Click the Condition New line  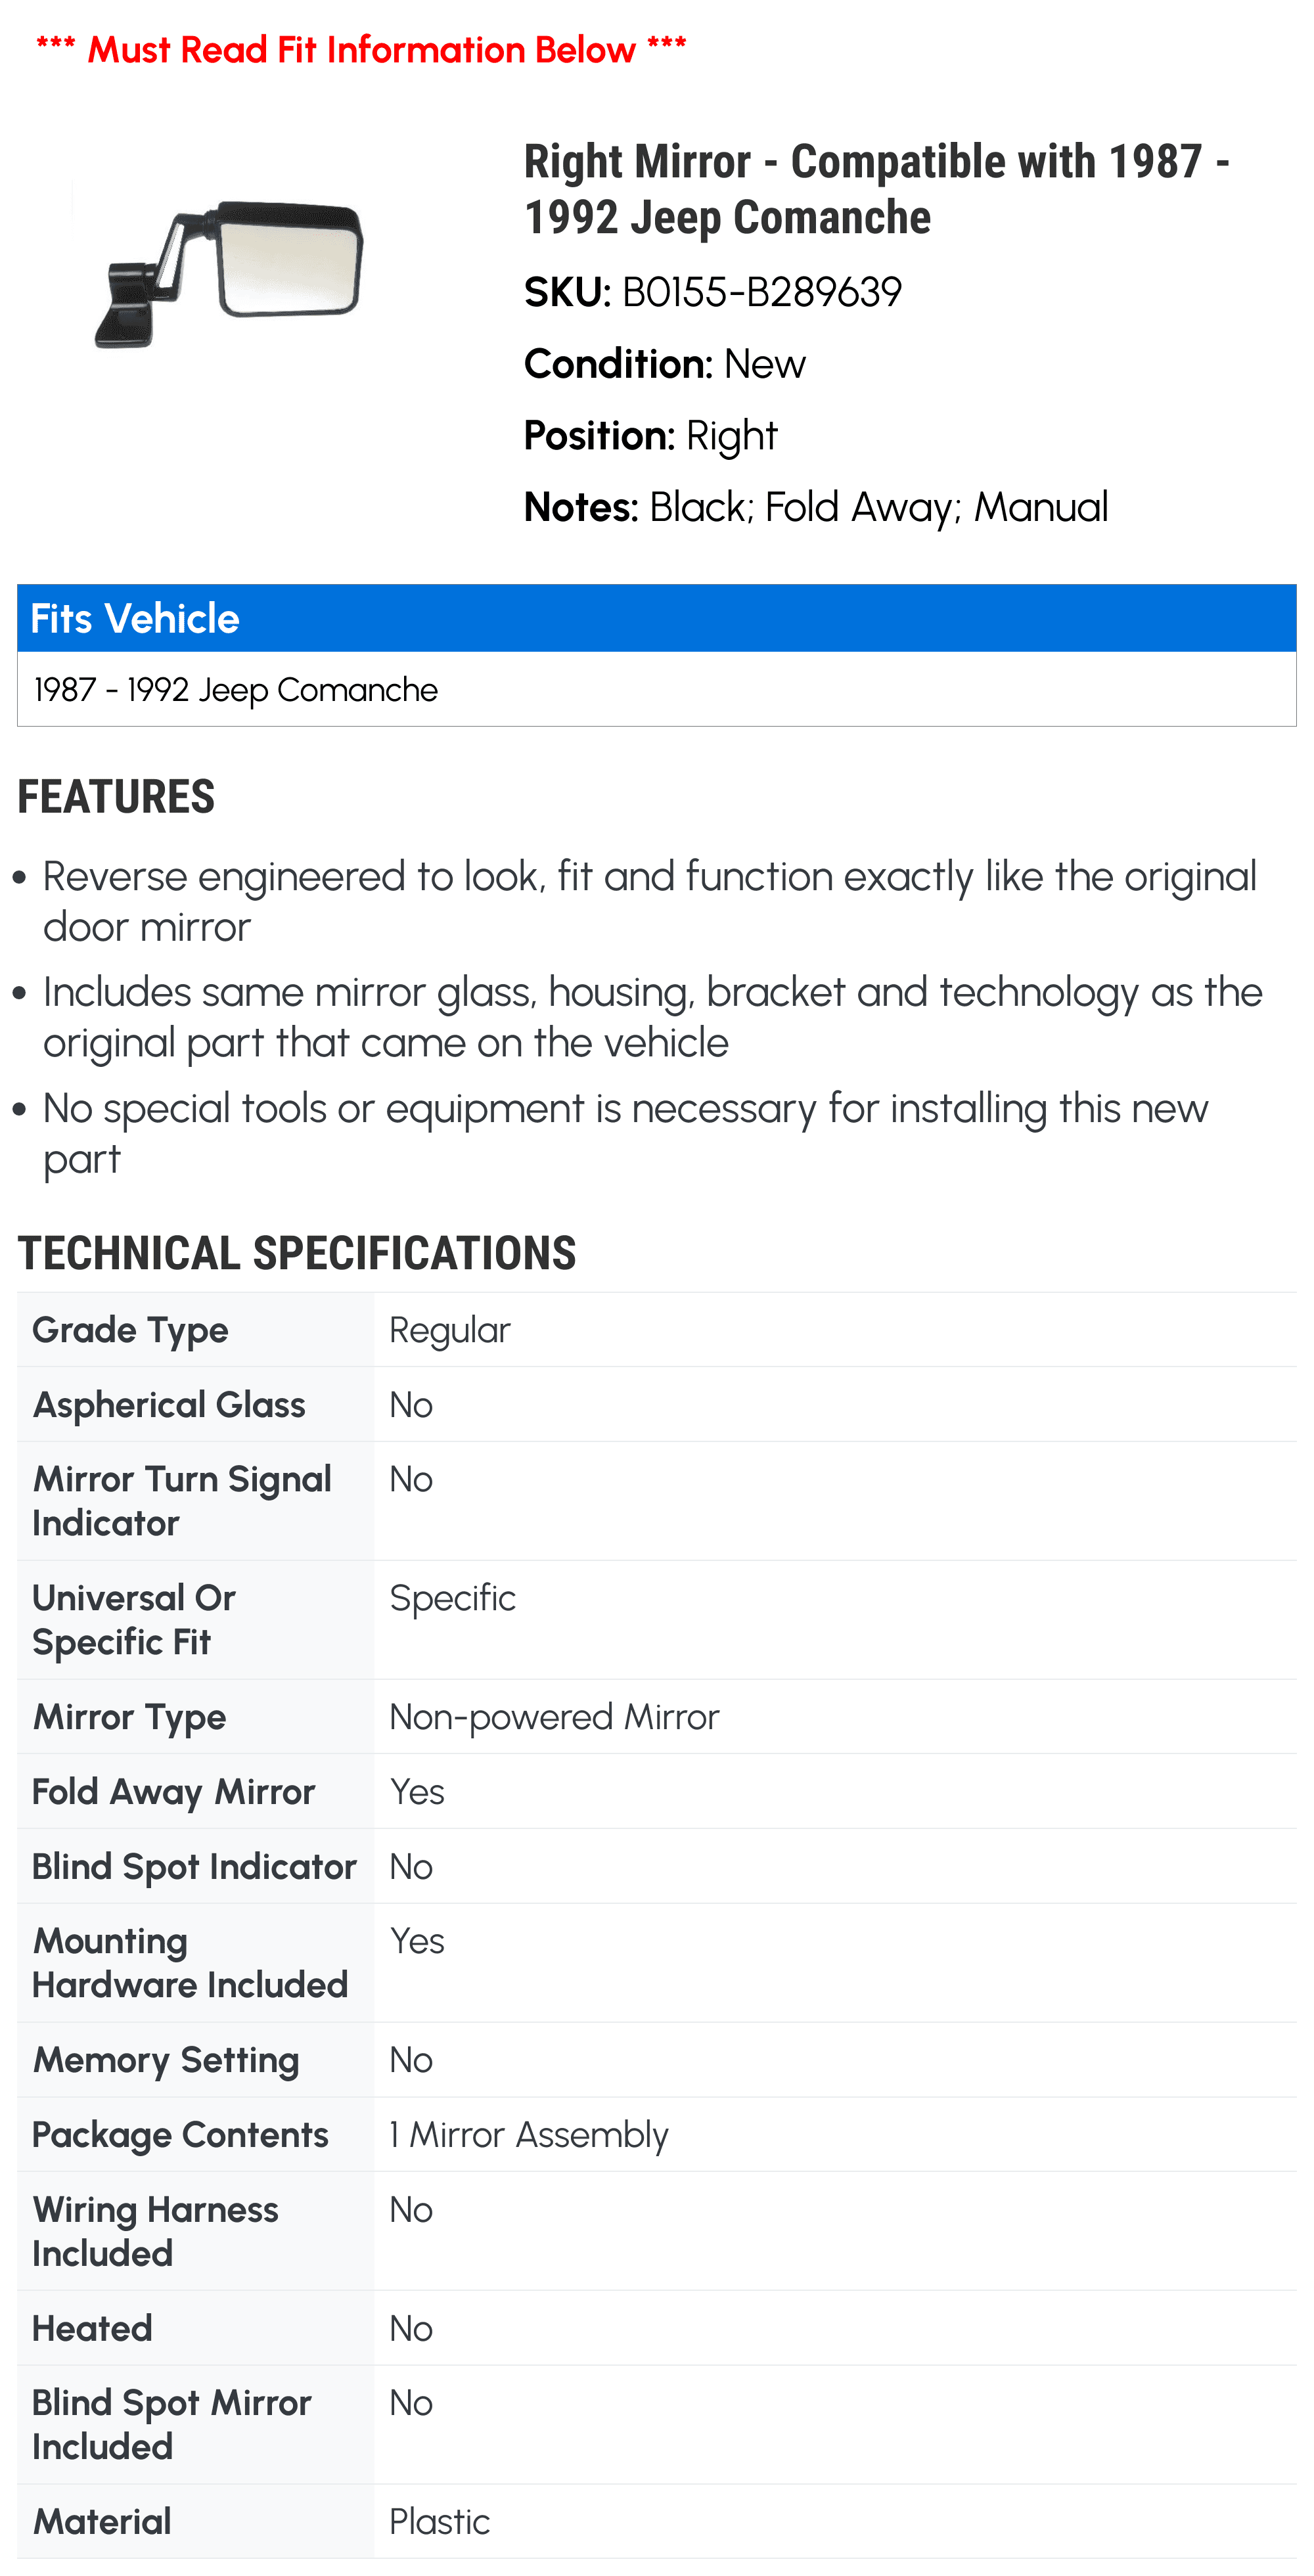[664, 364]
